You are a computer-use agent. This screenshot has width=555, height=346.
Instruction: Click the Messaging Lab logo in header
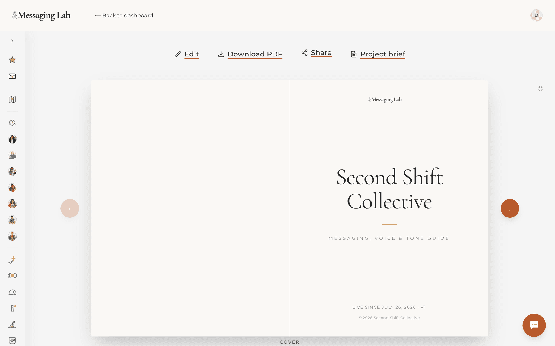(41, 15)
